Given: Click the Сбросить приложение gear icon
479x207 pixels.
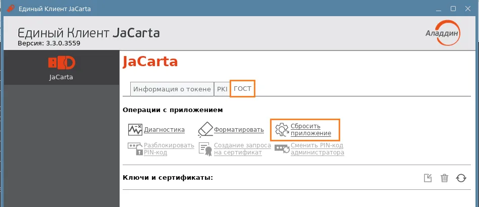Looking at the screenshot, I should 282,130.
